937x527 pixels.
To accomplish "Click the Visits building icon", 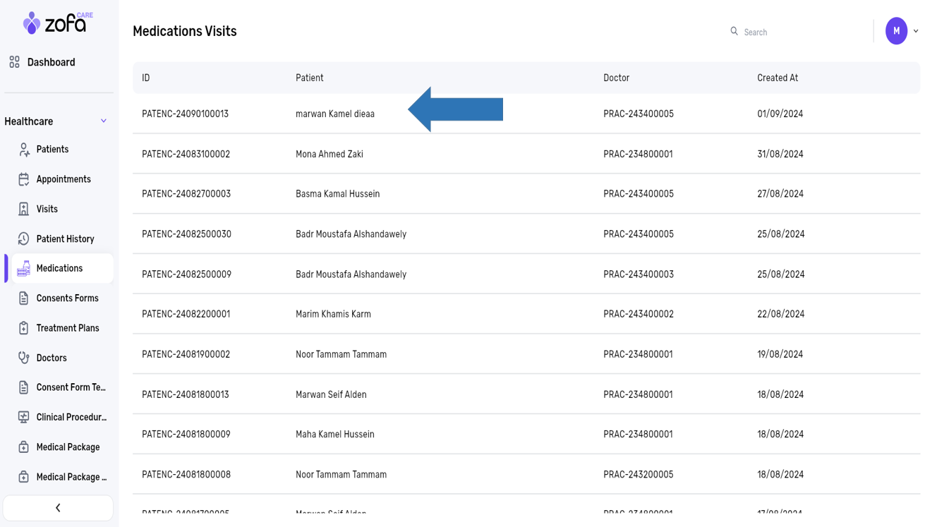I will coord(24,209).
